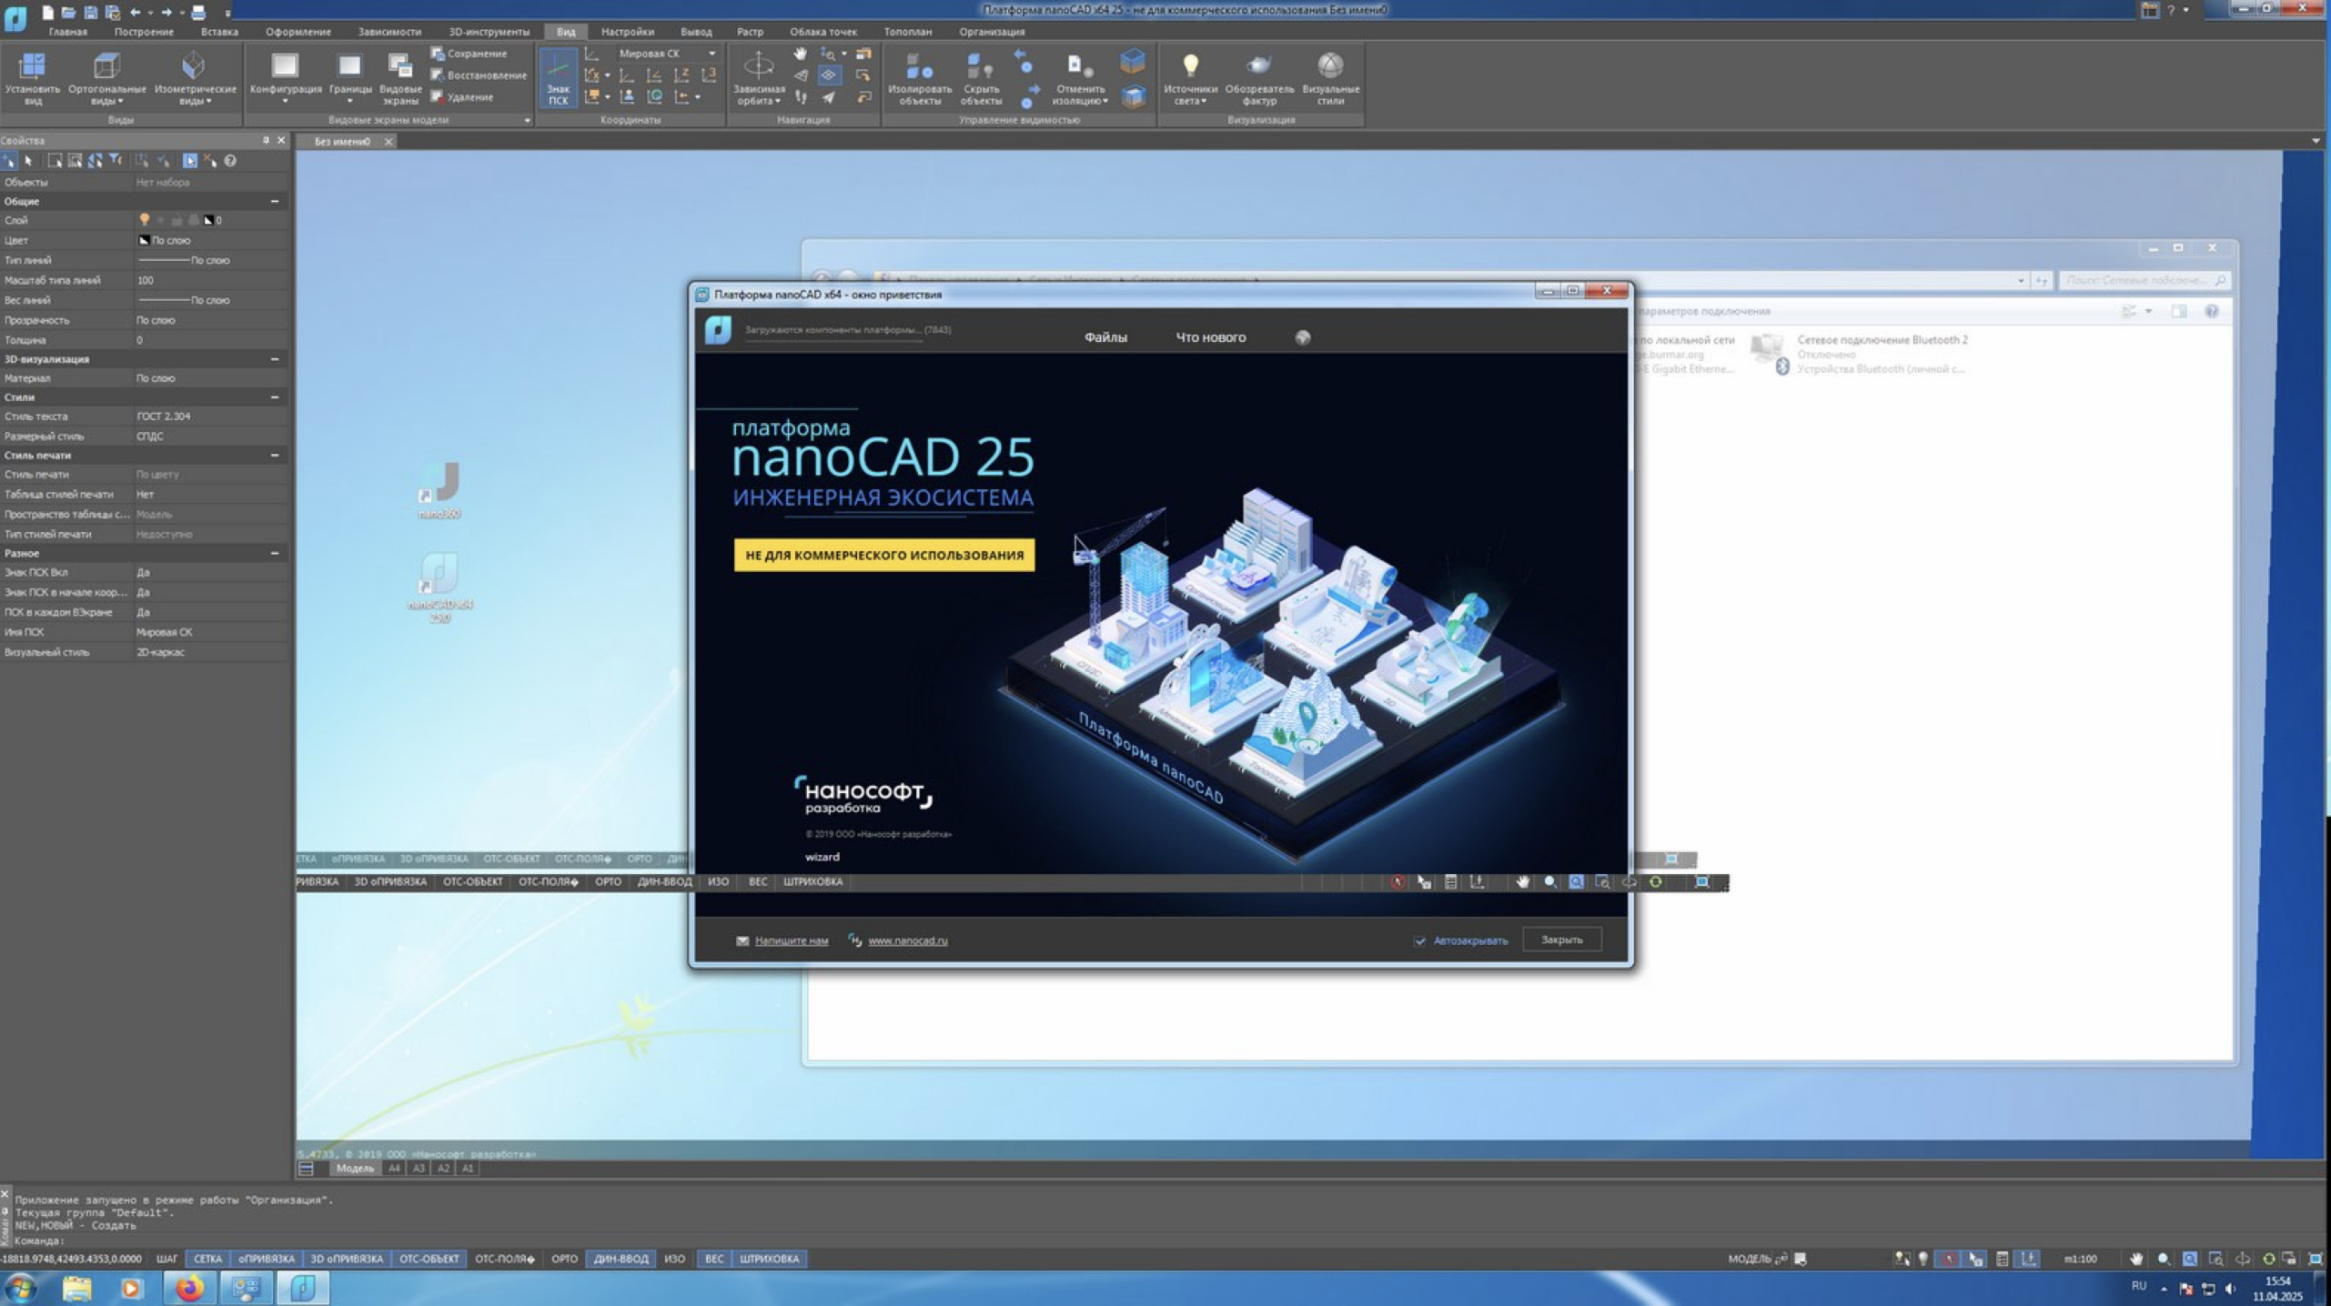Click the pan hand icon in bottom status bar
Screen dimensions: 2331x1306
[2136, 1259]
